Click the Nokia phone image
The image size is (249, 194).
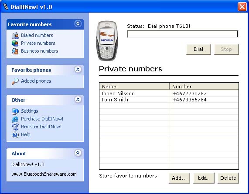click(107, 41)
